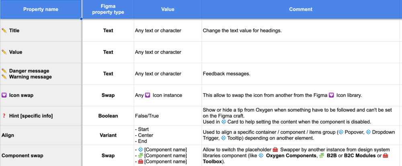Click the blue diamond icon before Card
Image resolution: width=402 pixels, height=166 pixels.
(224, 122)
